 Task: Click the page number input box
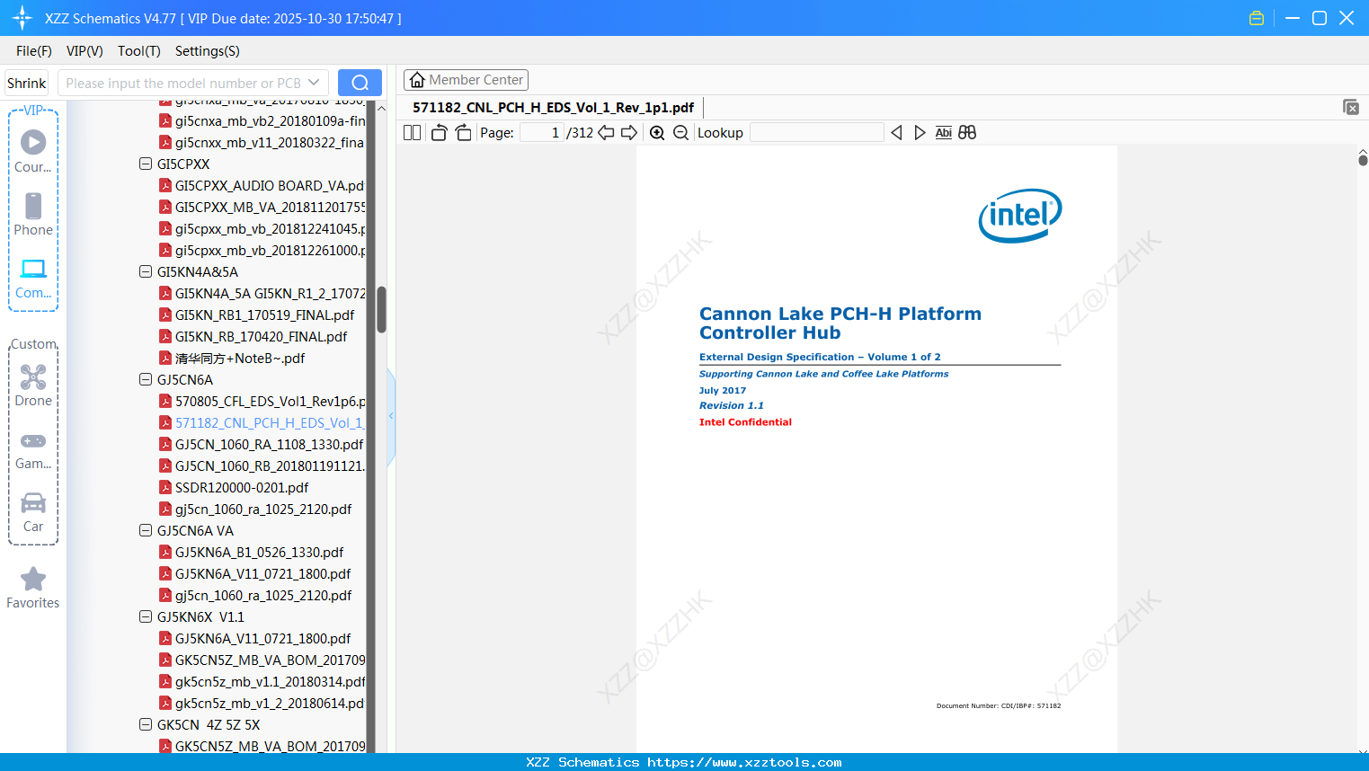pyautogui.click(x=541, y=132)
